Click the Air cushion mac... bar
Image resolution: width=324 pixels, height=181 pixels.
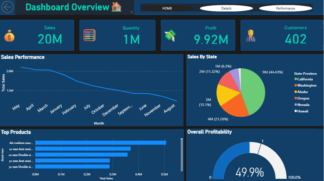pos(101,143)
